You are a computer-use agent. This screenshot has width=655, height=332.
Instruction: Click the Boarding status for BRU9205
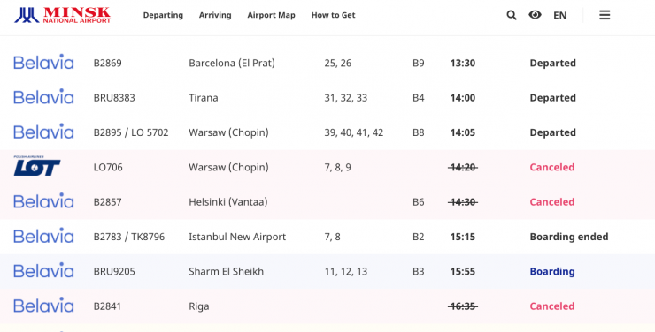click(x=552, y=272)
